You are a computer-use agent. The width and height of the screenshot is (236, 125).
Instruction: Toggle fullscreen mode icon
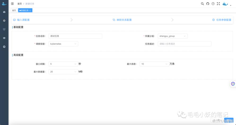218,4
